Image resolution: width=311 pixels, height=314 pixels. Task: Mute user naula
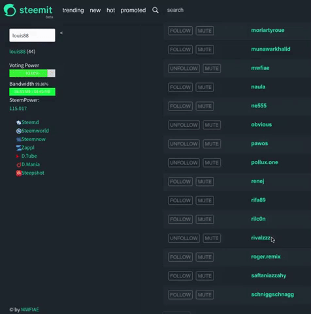(205, 87)
